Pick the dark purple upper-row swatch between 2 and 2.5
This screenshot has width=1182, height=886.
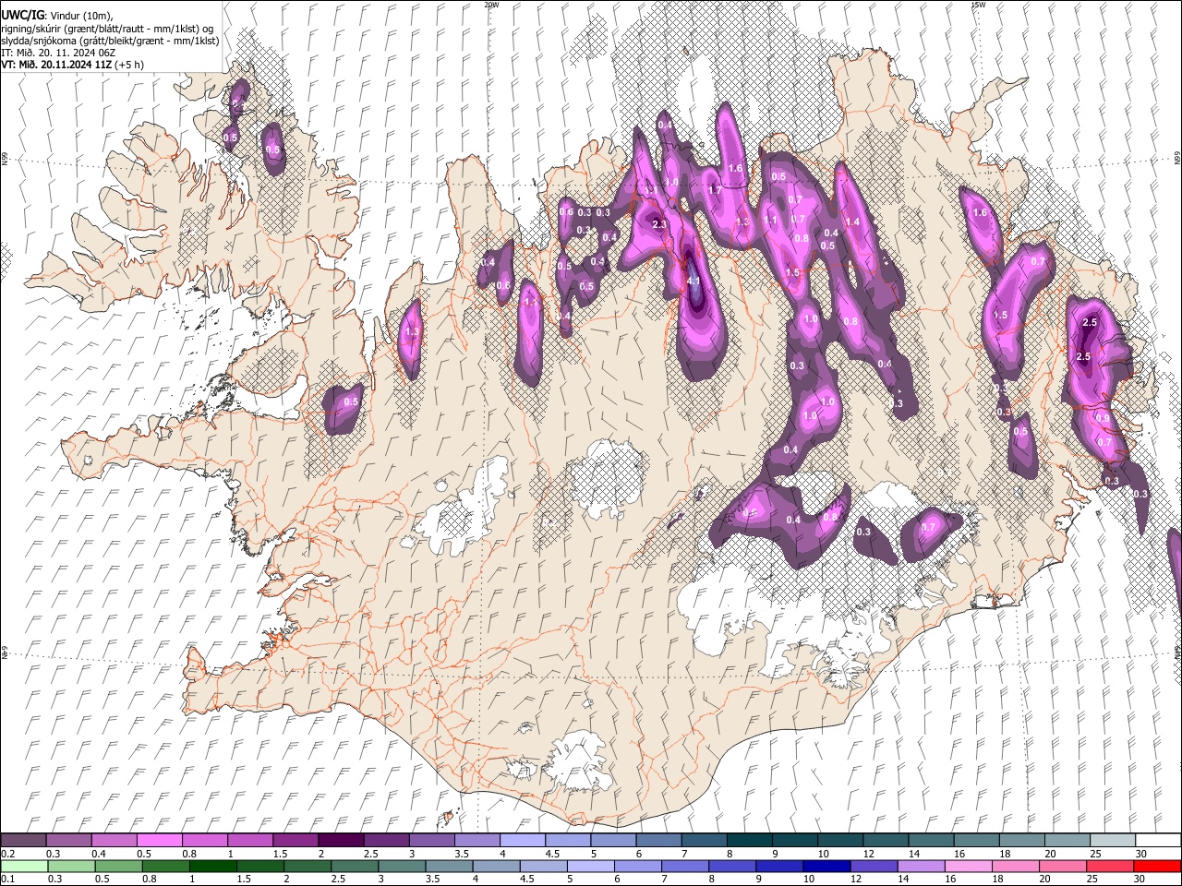coord(340,840)
